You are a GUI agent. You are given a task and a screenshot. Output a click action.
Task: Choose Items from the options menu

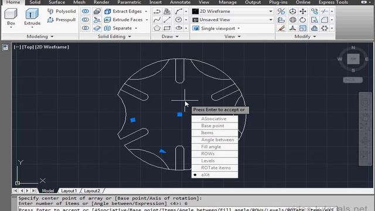point(215,132)
